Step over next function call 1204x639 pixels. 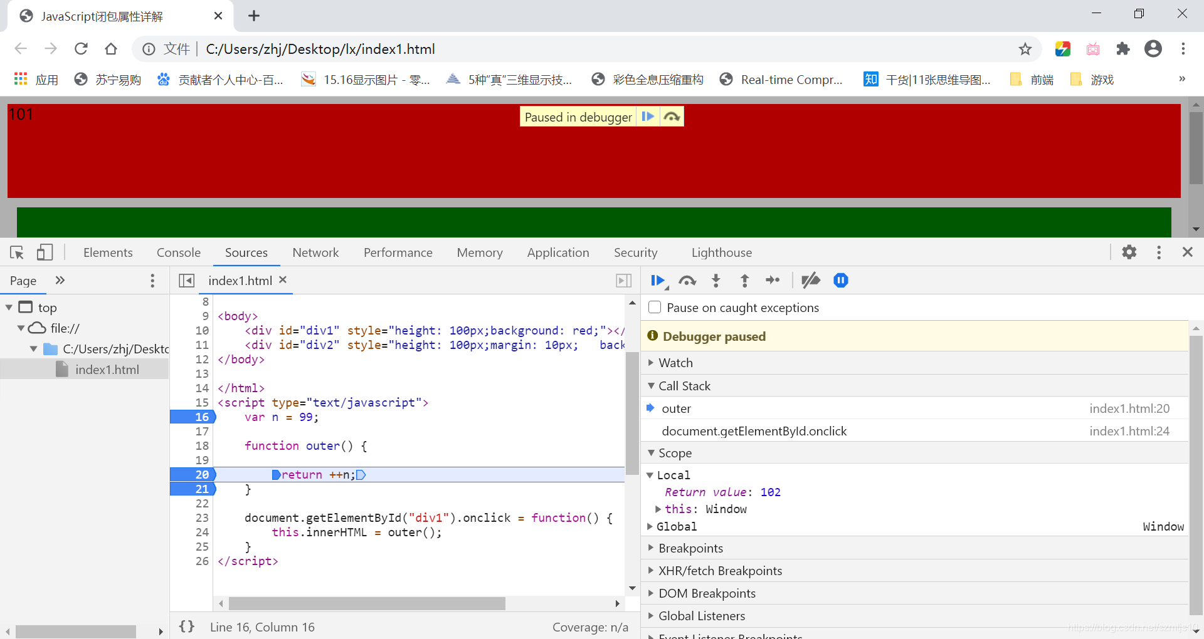pyautogui.click(x=687, y=281)
